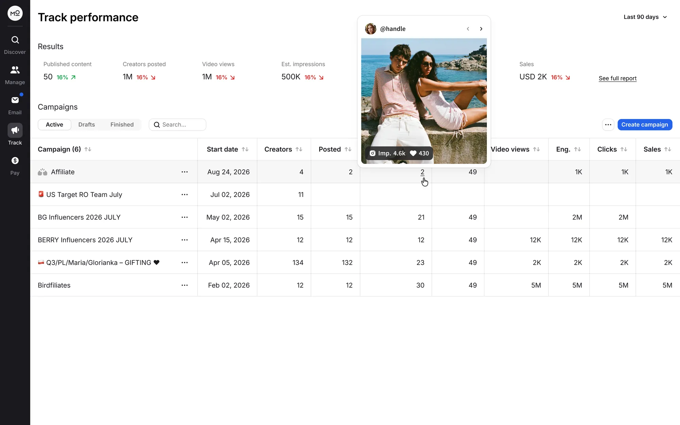Sort table by Posted column
Image resolution: width=680 pixels, height=425 pixels.
(x=348, y=149)
